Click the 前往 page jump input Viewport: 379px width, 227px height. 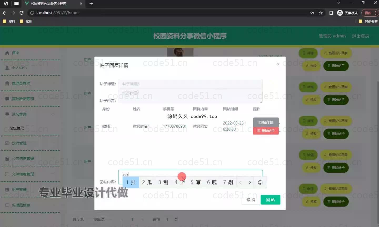tap(167, 219)
